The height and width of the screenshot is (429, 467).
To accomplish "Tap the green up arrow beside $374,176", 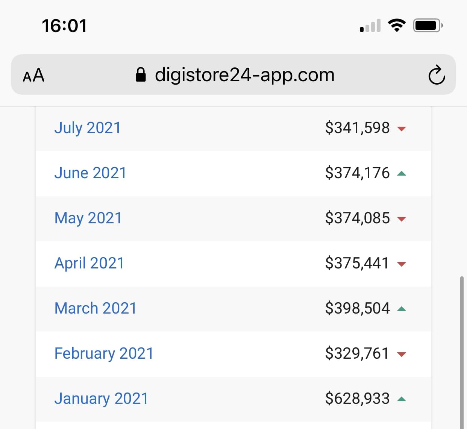I will (x=402, y=173).
